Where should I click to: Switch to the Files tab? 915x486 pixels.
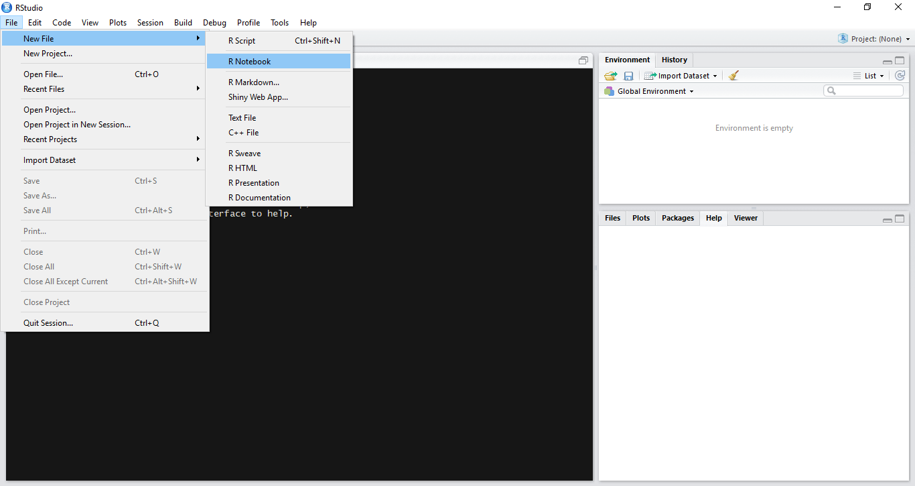(612, 218)
